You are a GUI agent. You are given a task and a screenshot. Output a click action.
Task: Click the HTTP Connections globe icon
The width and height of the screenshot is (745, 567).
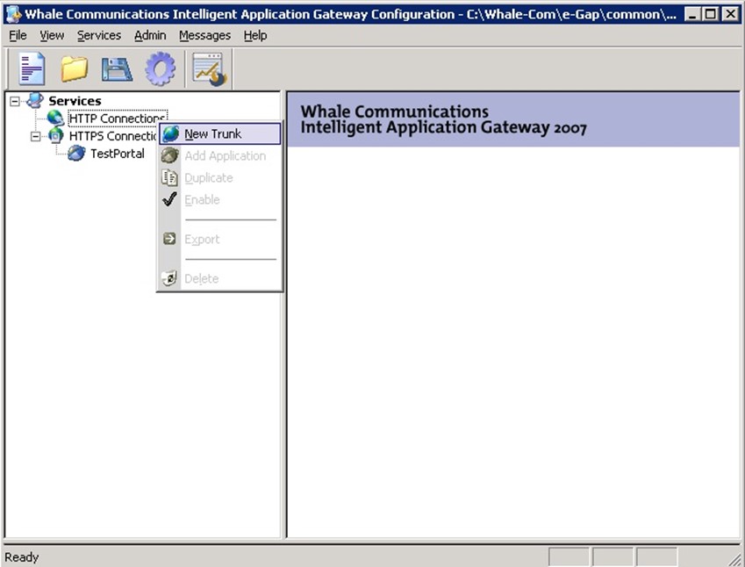coord(56,118)
